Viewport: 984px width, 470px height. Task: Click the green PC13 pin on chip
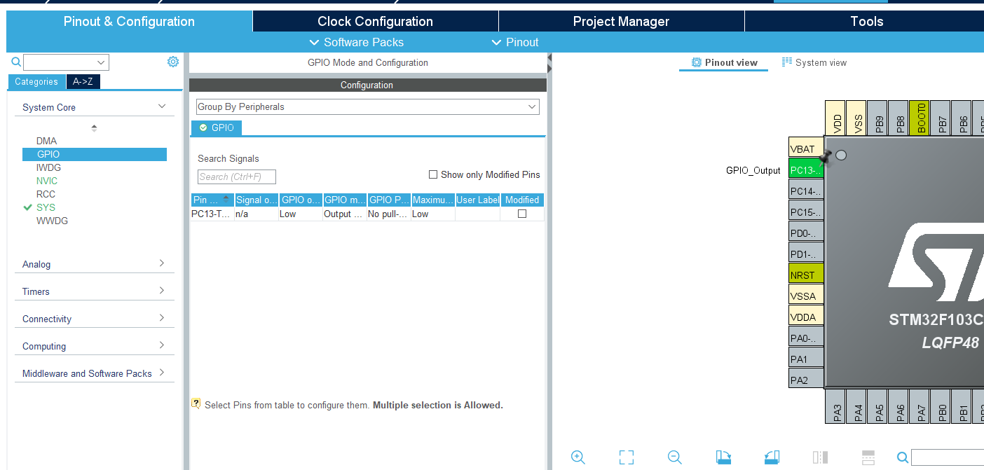click(x=805, y=170)
